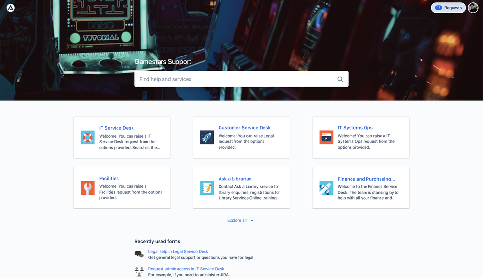
Task: Open the Customer Service Desk link
Action: 245,127
